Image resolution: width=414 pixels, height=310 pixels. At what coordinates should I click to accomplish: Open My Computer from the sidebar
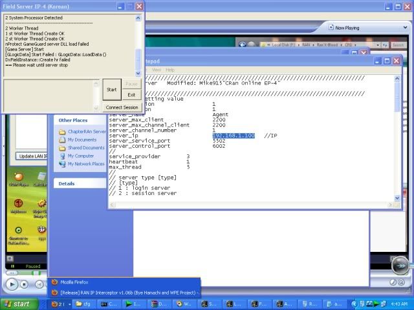[x=80, y=156]
